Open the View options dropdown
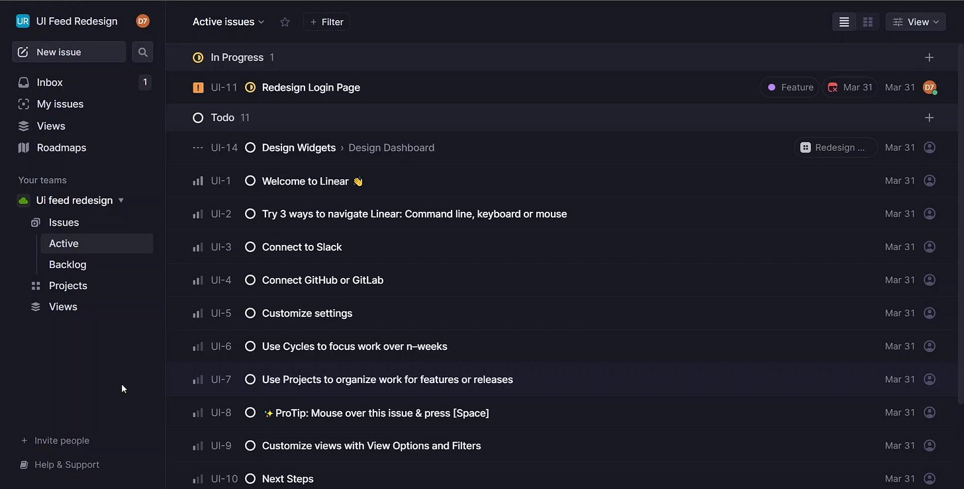This screenshot has width=964, height=489. (916, 22)
